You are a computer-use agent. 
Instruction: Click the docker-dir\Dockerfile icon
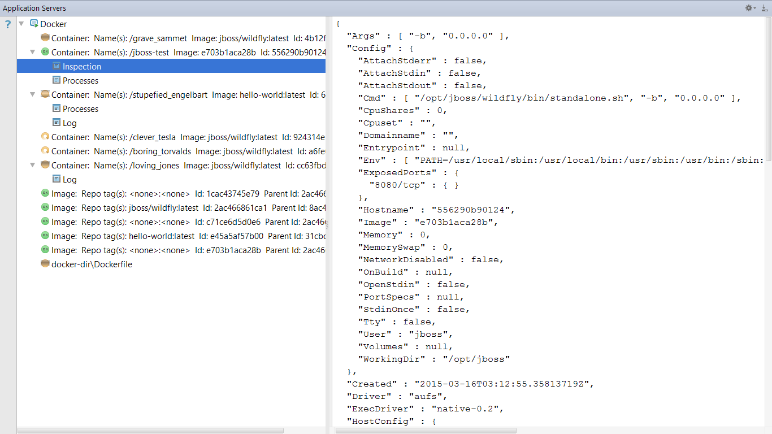(x=45, y=264)
